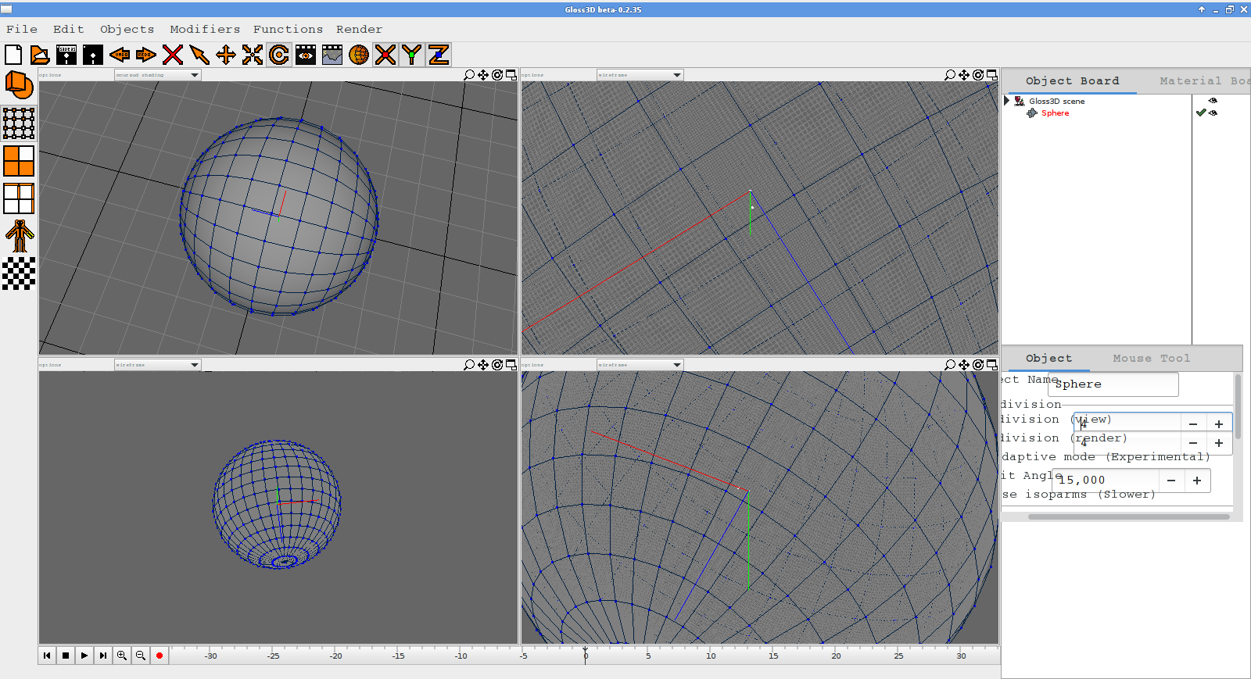1251x679 pixels.
Task: Select the Scale tool icon
Action: click(253, 55)
